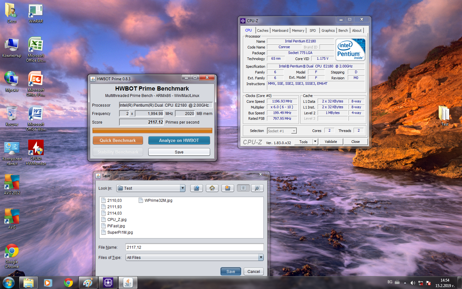Click the Save button in HWBOT Prime window
The image size is (462, 289).
[179, 152]
